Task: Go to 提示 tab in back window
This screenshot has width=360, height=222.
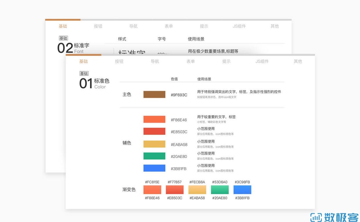Action: 204,26
